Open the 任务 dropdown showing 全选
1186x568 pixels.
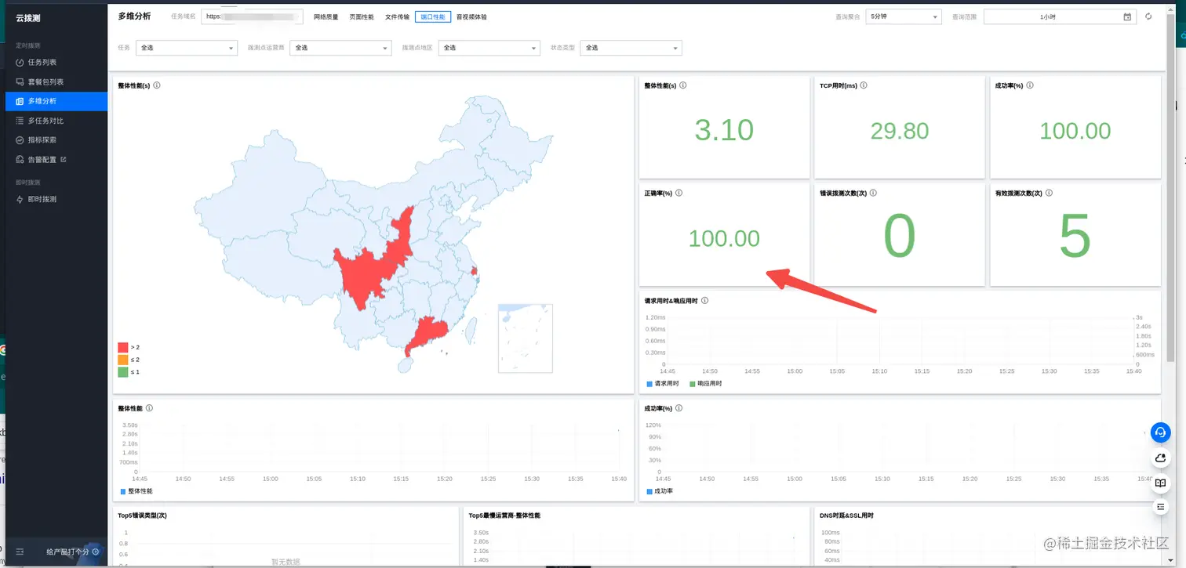186,48
